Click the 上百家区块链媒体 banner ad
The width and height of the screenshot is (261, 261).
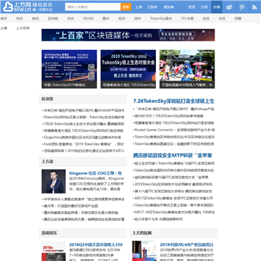(x=128, y=35)
